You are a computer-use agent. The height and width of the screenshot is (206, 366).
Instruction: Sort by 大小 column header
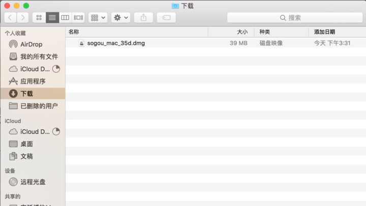[231, 32]
